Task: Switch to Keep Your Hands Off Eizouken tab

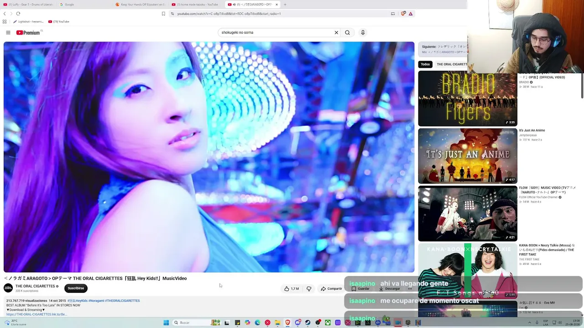Action: point(141,5)
